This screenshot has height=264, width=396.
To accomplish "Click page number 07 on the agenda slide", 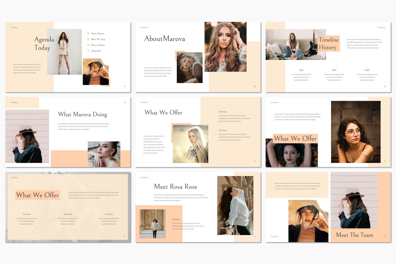I will pyautogui.click(x=125, y=87).
